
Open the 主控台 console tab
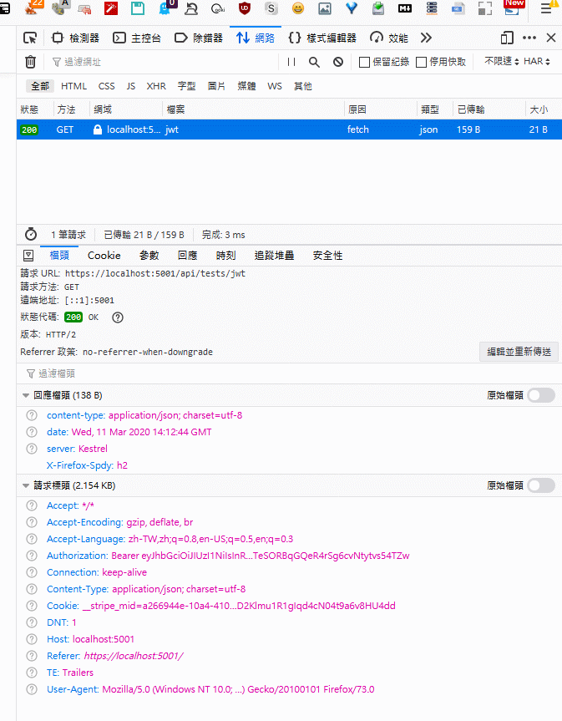pyautogui.click(x=137, y=38)
